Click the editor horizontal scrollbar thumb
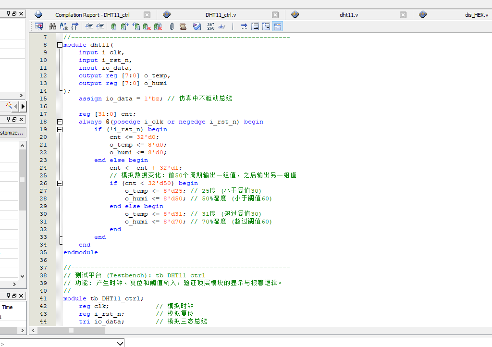This screenshot has height=347, width=492. tap(71, 330)
